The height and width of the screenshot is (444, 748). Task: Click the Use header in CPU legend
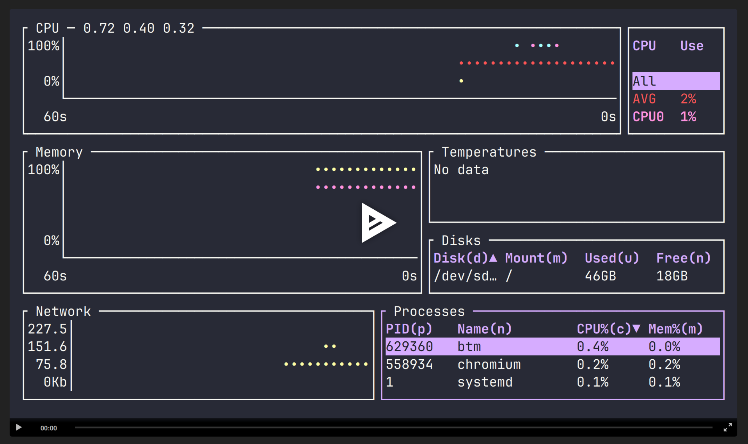coord(692,46)
